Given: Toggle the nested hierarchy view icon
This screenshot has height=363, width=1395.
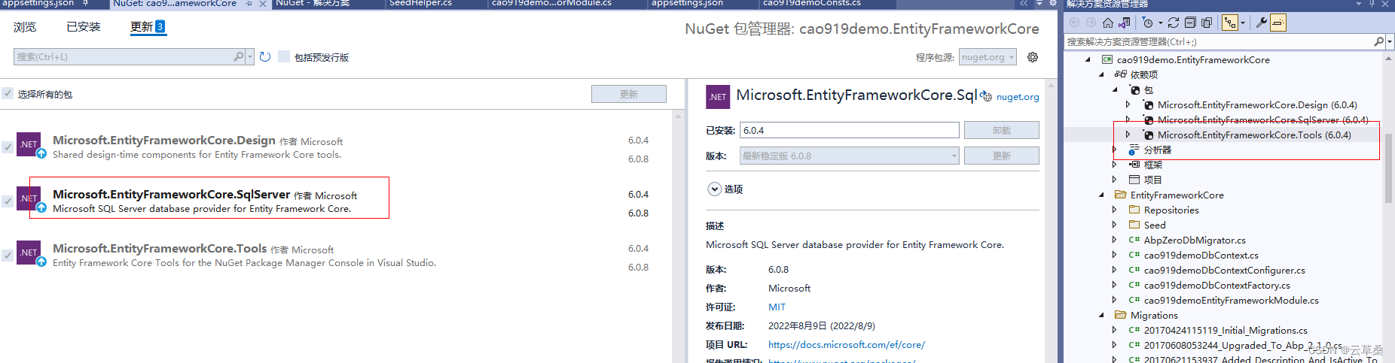Looking at the screenshot, I should (x=1230, y=23).
